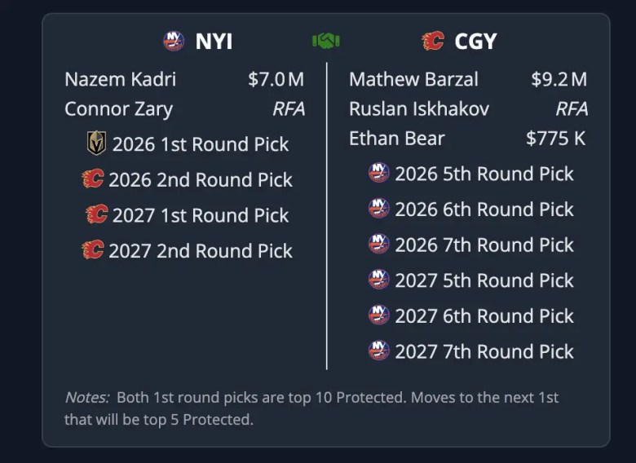Click Islanders logo beside 2026 5th Round Pick
636x463 pixels.
tap(378, 174)
